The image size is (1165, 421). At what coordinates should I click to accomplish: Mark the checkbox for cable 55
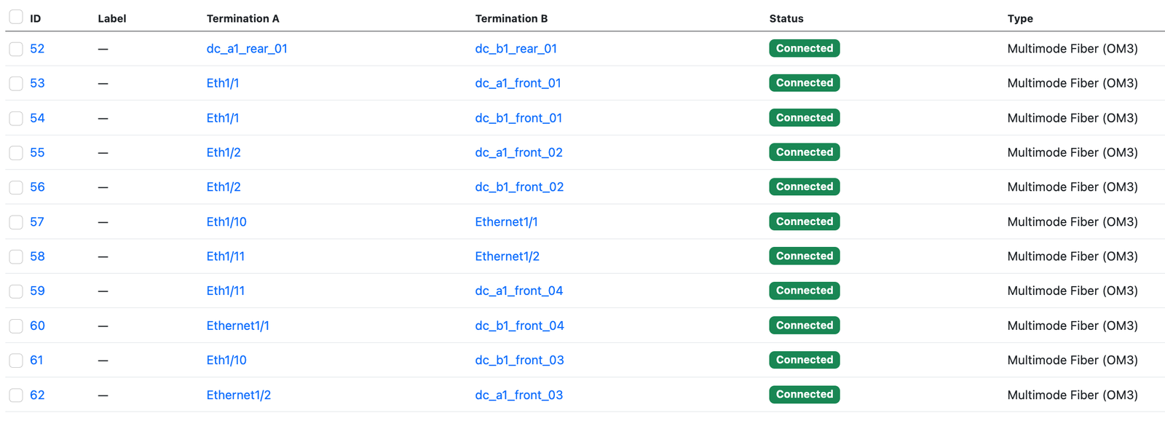[x=16, y=153]
